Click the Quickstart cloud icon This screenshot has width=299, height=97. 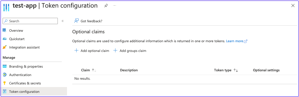coord(4,39)
